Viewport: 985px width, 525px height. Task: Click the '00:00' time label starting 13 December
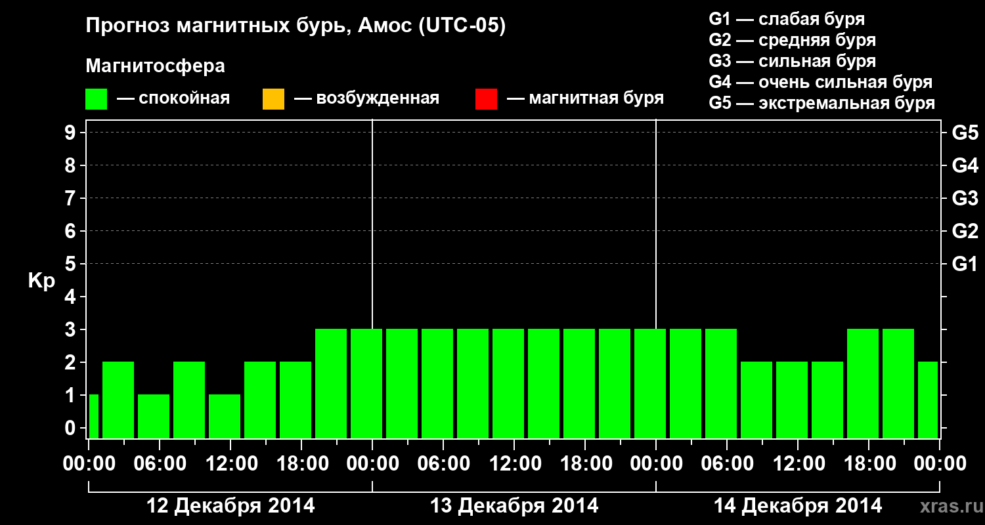point(372,463)
